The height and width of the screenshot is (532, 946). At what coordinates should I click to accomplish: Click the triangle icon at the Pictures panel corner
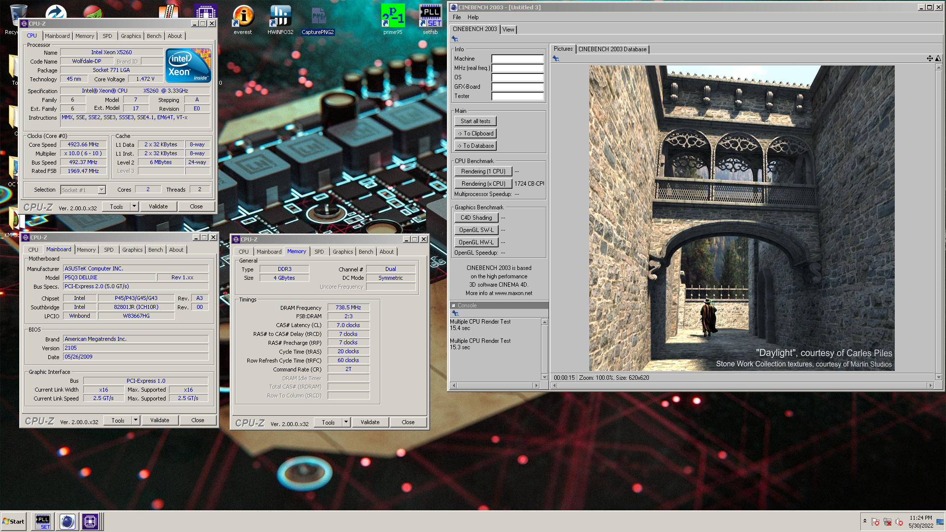click(x=938, y=59)
